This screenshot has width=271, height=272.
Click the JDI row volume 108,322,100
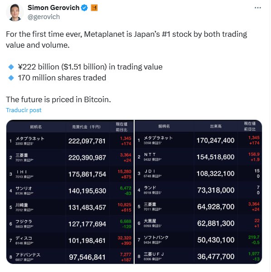pyautogui.click(x=216, y=173)
